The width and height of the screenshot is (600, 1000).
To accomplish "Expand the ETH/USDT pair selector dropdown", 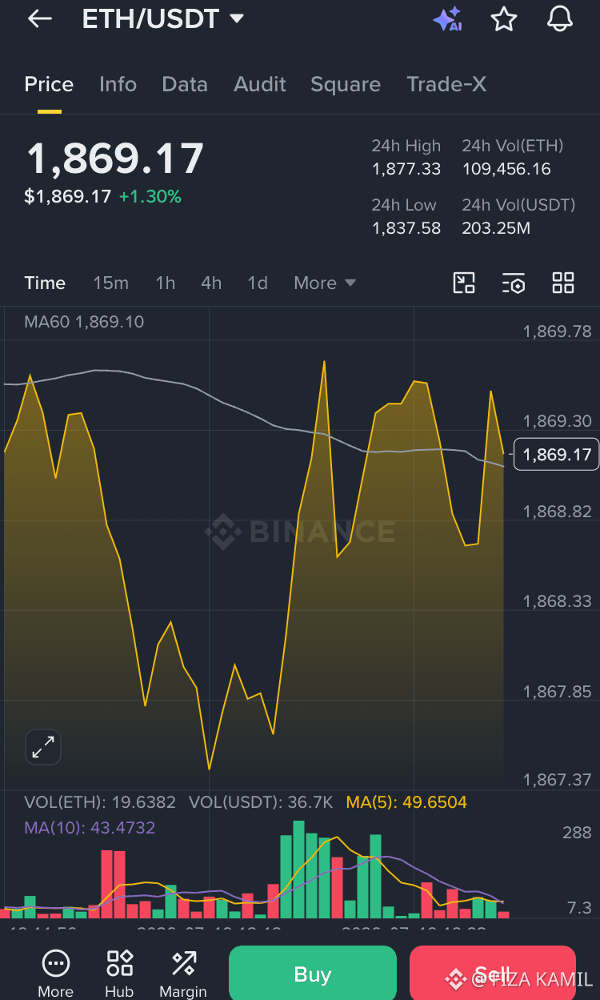I will coord(237,19).
